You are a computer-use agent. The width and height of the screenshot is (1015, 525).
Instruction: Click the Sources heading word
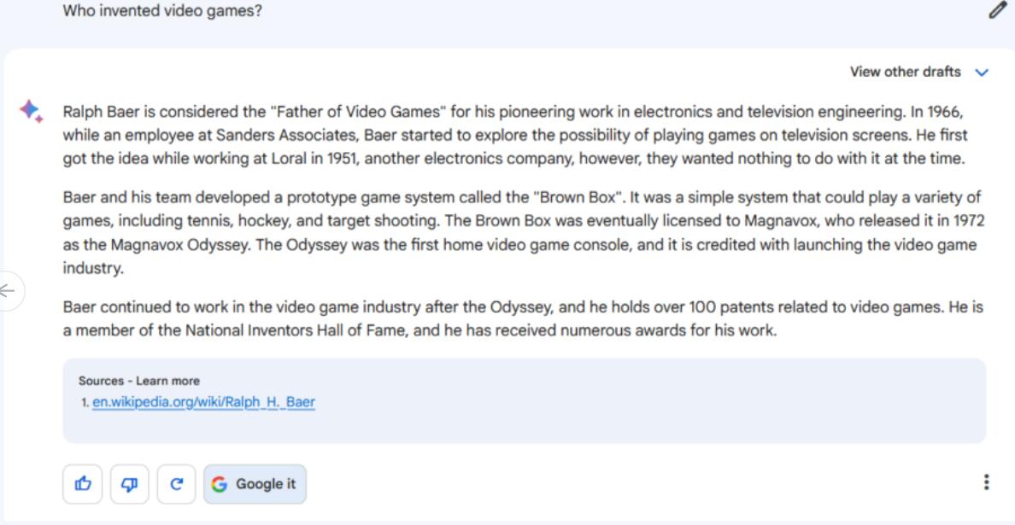coord(99,381)
